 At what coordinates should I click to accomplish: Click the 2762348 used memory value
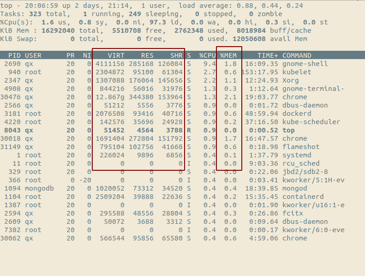(x=189, y=30)
